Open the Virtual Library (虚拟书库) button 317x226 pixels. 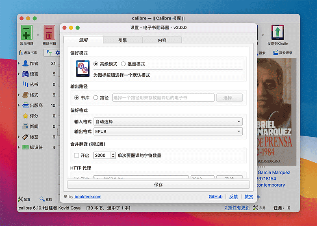(x=28, y=53)
